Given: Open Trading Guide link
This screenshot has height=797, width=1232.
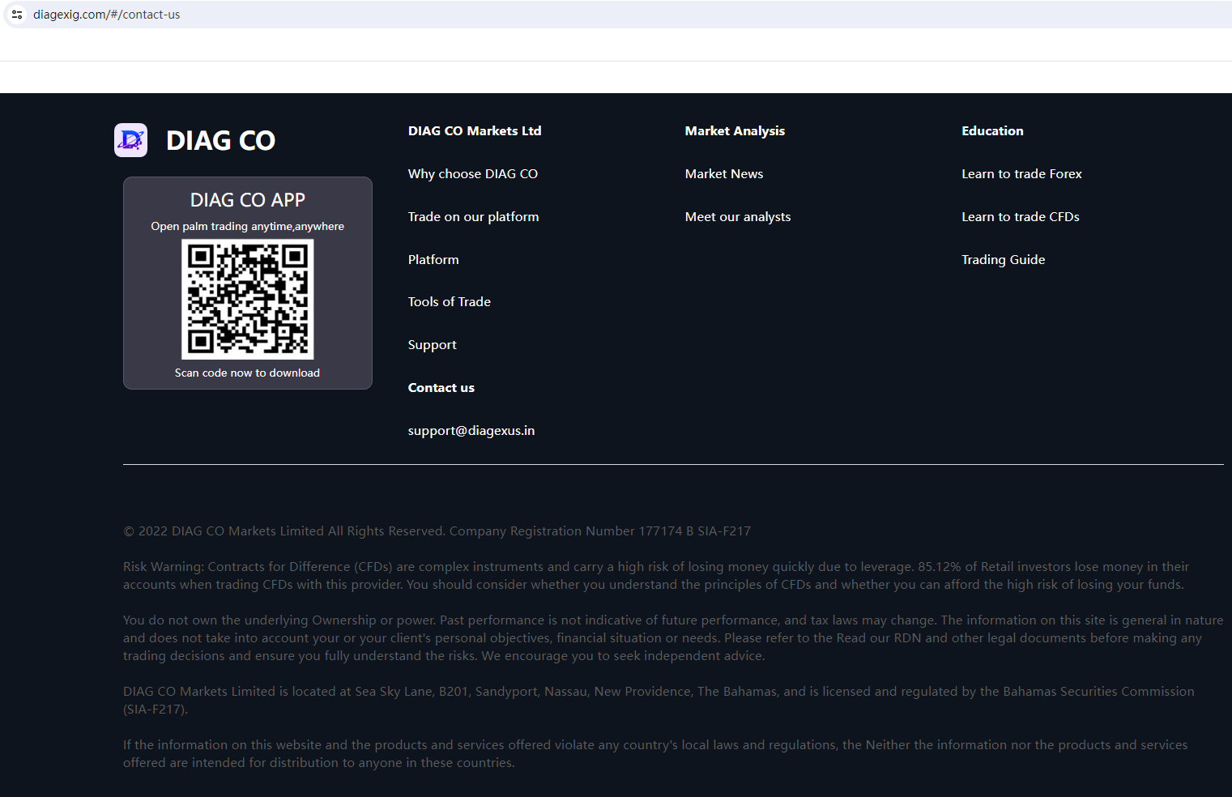Looking at the screenshot, I should [1004, 260].
